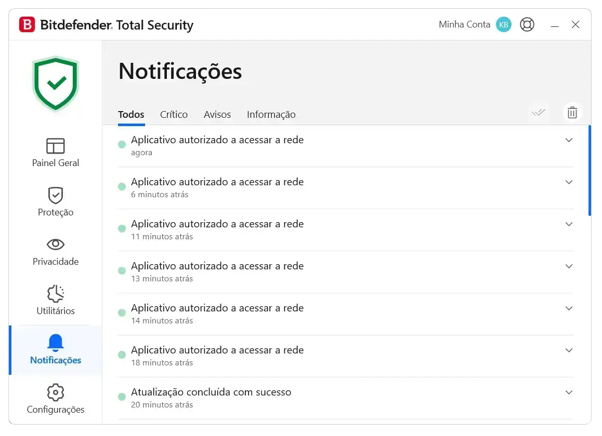Open the Utilitários section icon
The width and height of the screenshot is (602, 436).
55,294
